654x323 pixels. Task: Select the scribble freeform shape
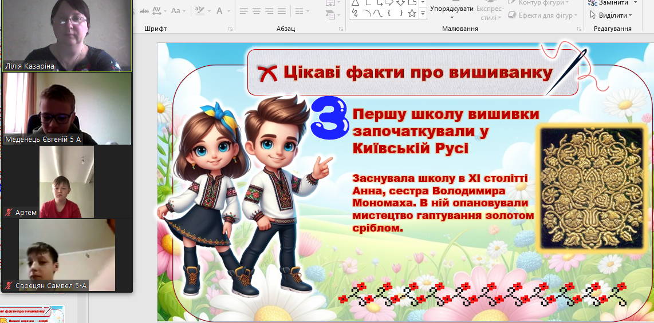(356, 13)
